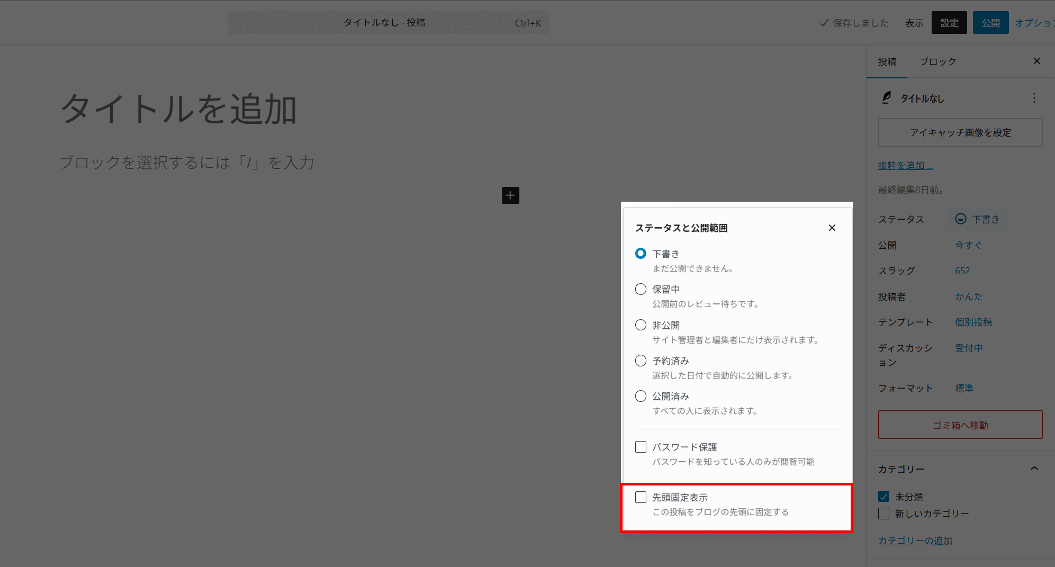Click the 公開 publish button
This screenshot has width=1055, height=567.
990,23
